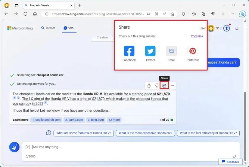Viewport: 249px width, 167px height.
Task: Open Bing sidebar Discover button
Action: [243, 14]
